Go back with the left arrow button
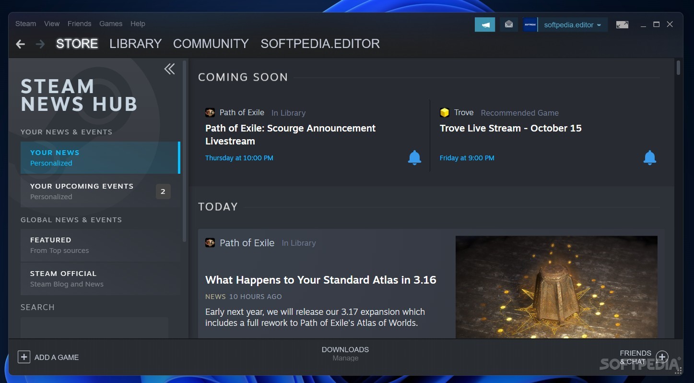The height and width of the screenshot is (383, 694). [20, 44]
